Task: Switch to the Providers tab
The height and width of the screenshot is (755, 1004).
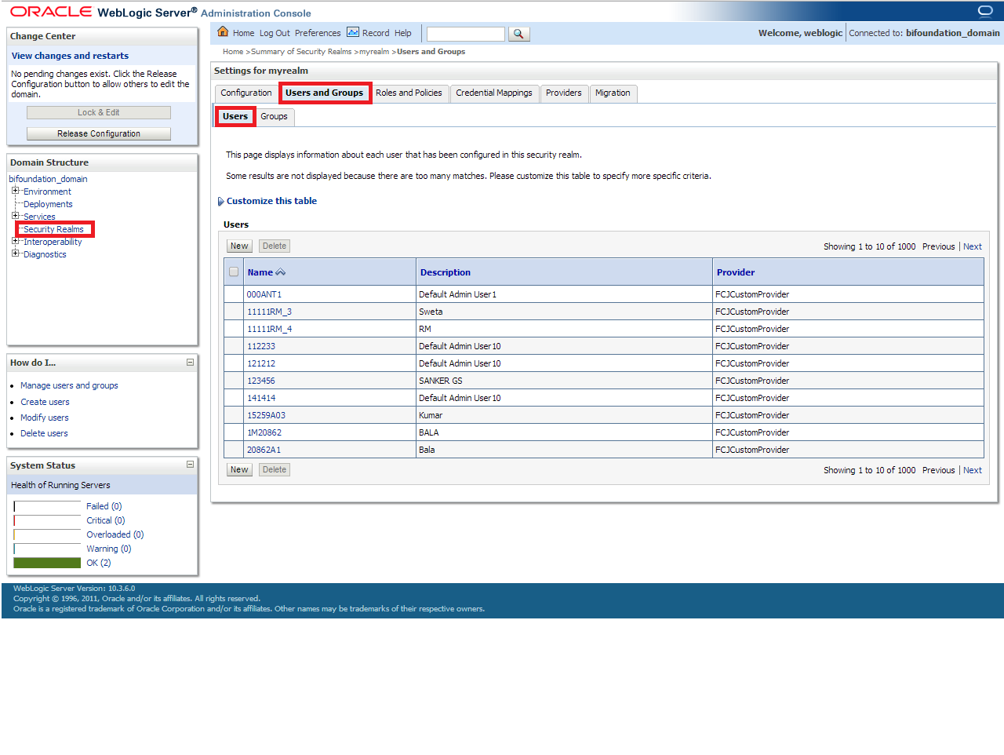Action: tap(564, 93)
